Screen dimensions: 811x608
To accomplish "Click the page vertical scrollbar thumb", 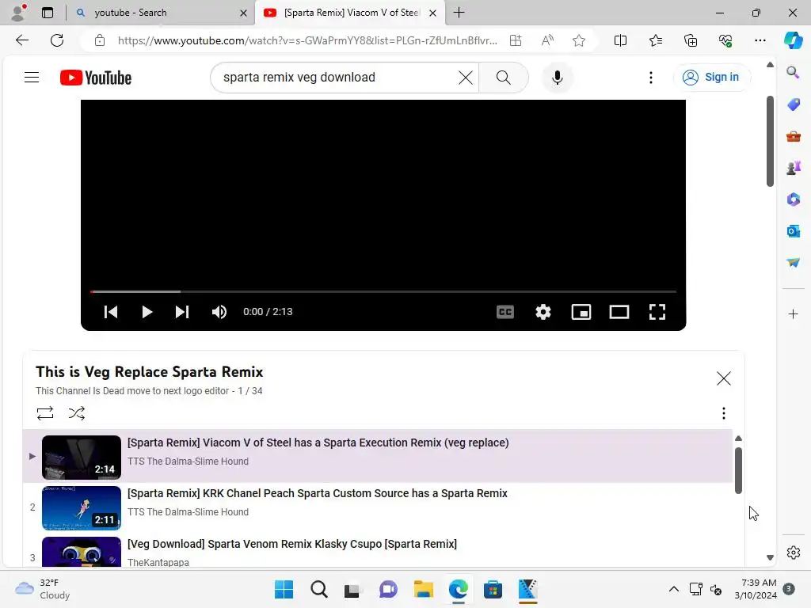I will (770, 141).
